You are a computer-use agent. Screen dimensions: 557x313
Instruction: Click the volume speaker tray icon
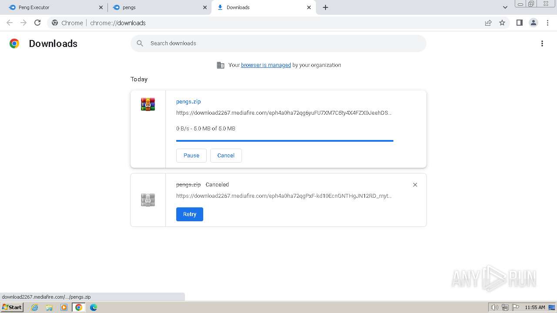[x=495, y=307]
